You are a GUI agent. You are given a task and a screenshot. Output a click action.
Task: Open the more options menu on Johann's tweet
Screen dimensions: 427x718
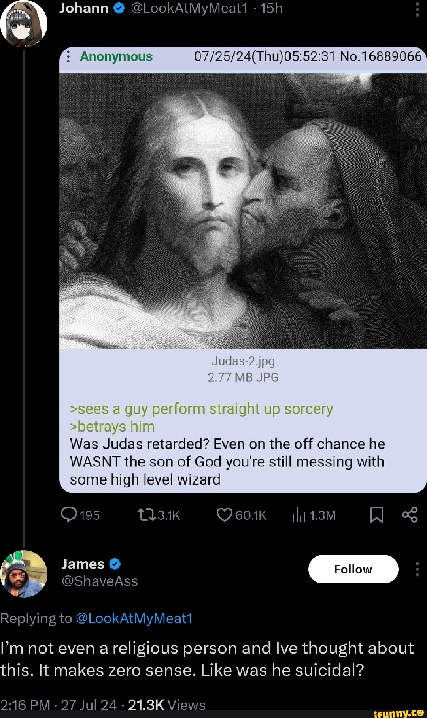pos(417,9)
